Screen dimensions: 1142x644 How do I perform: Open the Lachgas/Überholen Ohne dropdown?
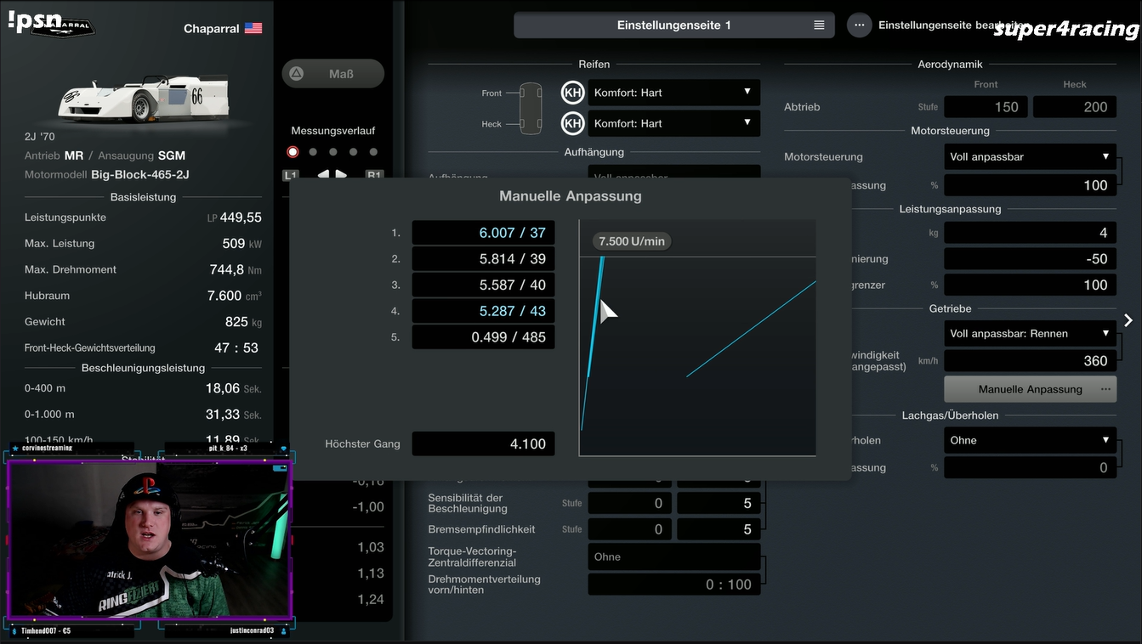[x=1030, y=440]
